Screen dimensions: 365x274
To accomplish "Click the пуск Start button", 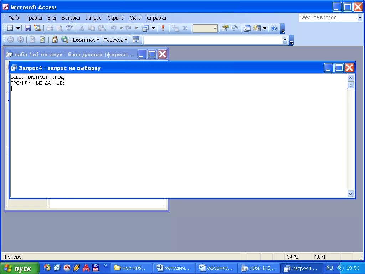I will point(20,268).
